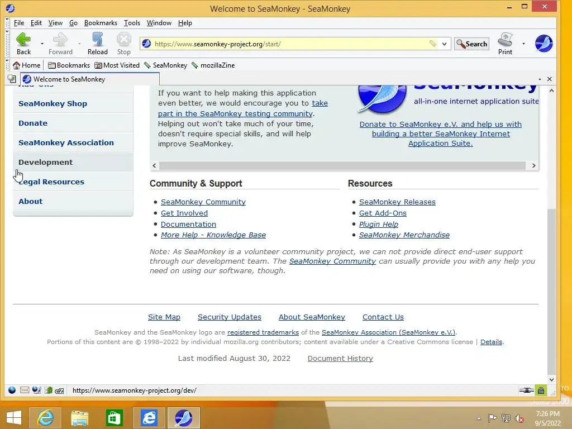Reload the current page
Image resolution: width=572 pixels, height=429 pixels.
97,44
